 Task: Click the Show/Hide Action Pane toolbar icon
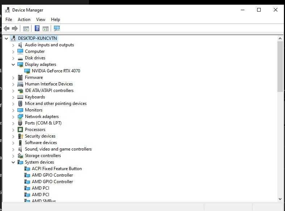(x=46, y=29)
